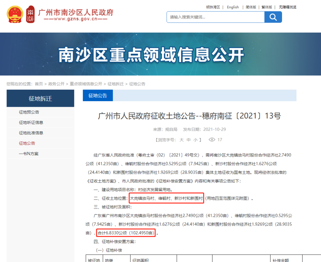Click the www.gzns.gov.cn address text

click(76, 19)
